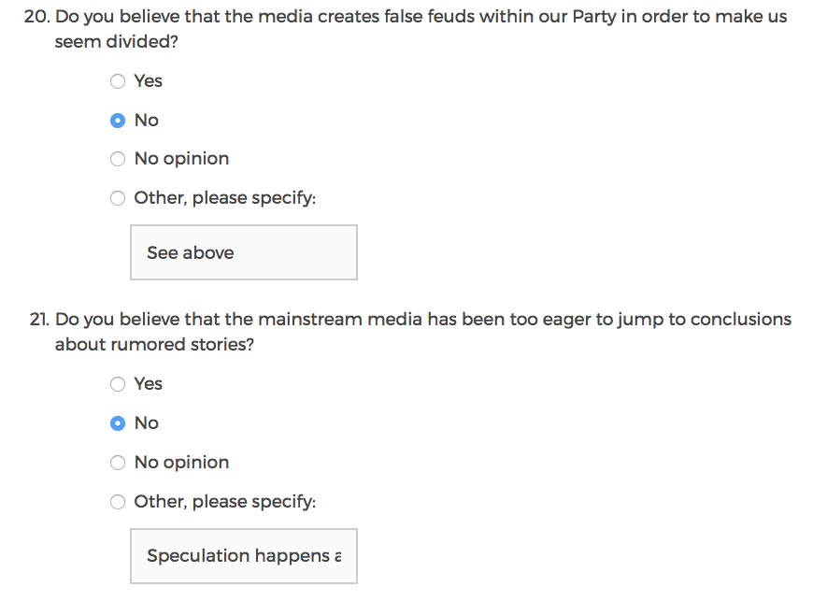Click the 'No opinion' label text under question 20
The image size is (827, 601).
pos(181,159)
